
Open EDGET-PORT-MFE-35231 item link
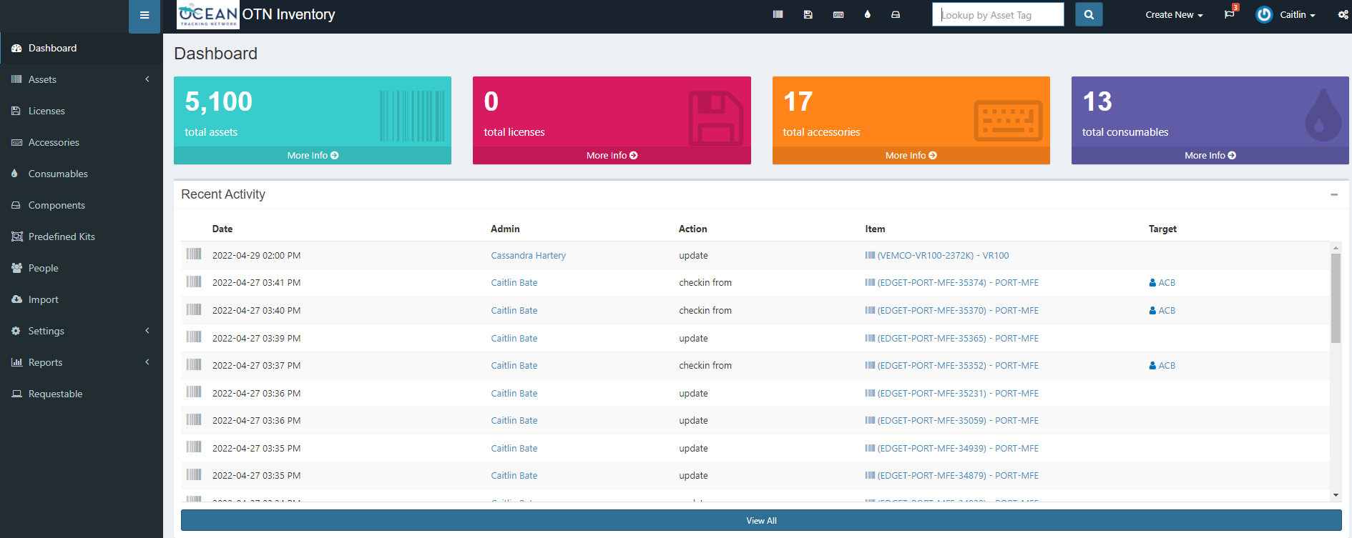point(952,393)
